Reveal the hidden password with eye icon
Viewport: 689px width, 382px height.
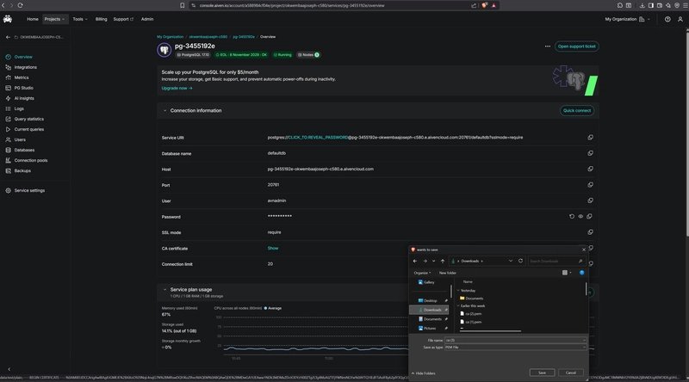pyautogui.click(x=580, y=217)
